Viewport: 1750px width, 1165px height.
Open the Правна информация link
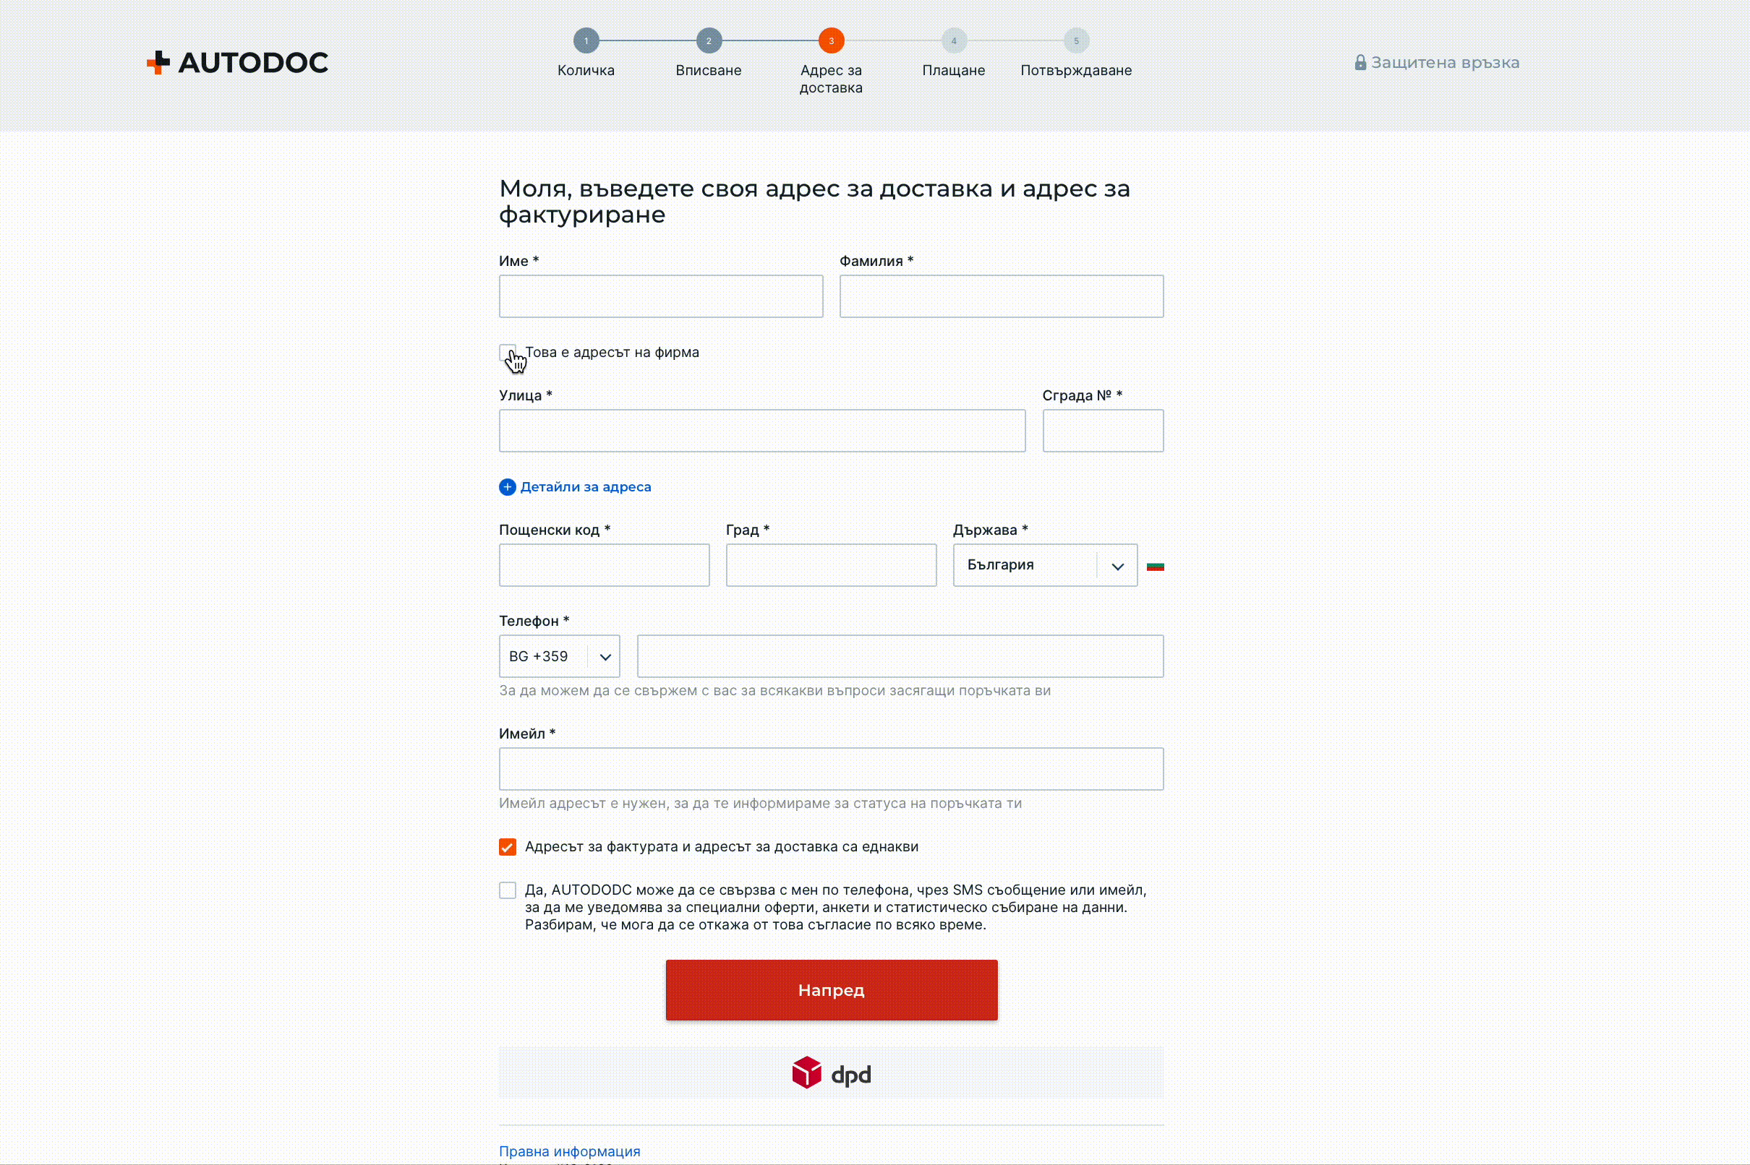coord(568,1151)
